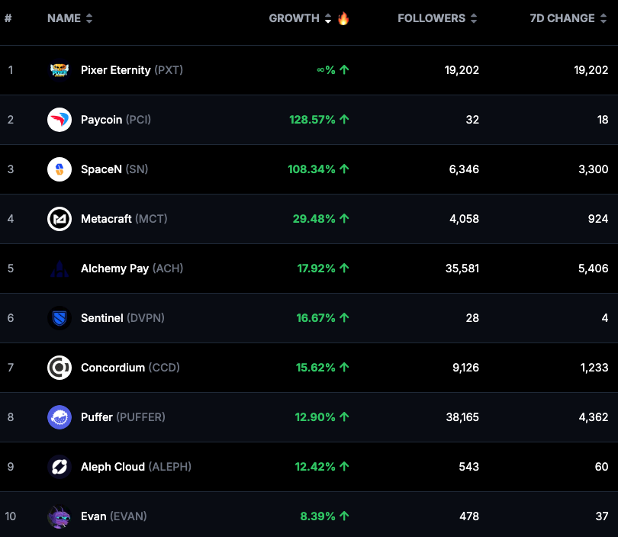Click the 12.42% growth value

click(315, 468)
